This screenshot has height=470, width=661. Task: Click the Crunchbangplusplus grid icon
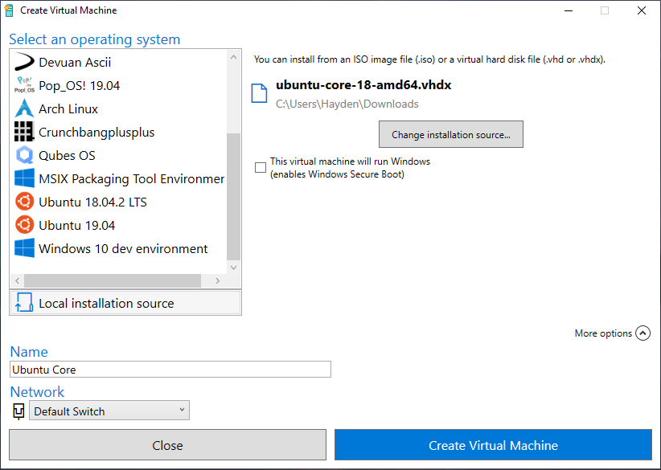click(24, 132)
